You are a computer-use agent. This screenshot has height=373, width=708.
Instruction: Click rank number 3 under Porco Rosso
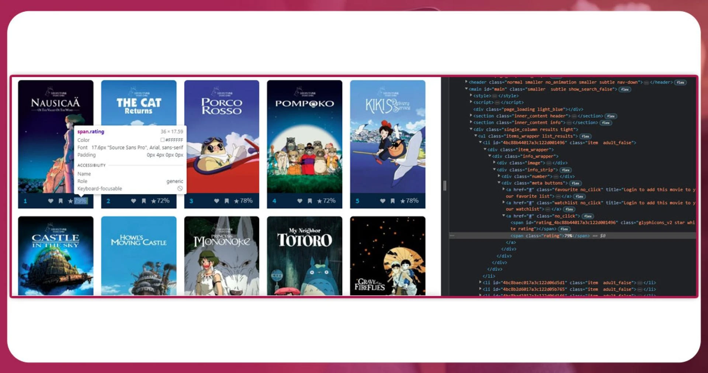[x=191, y=201]
